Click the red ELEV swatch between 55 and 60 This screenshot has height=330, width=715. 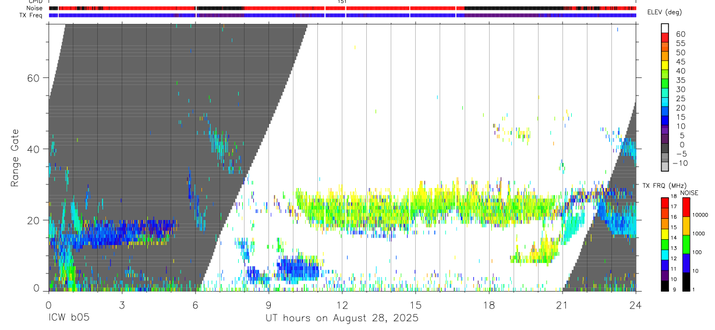664,37
